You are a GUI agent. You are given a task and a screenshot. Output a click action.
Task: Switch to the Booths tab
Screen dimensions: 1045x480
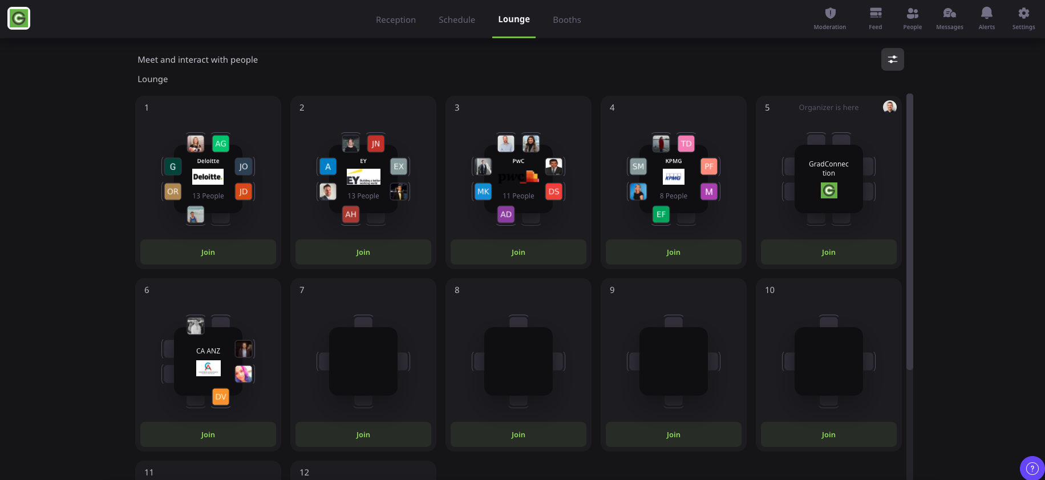[x=567, y=19]
